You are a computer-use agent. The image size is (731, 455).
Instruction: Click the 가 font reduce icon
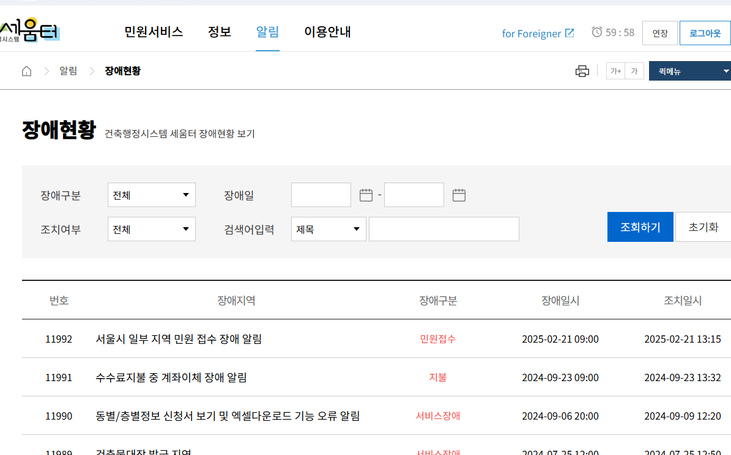point(634,71)
